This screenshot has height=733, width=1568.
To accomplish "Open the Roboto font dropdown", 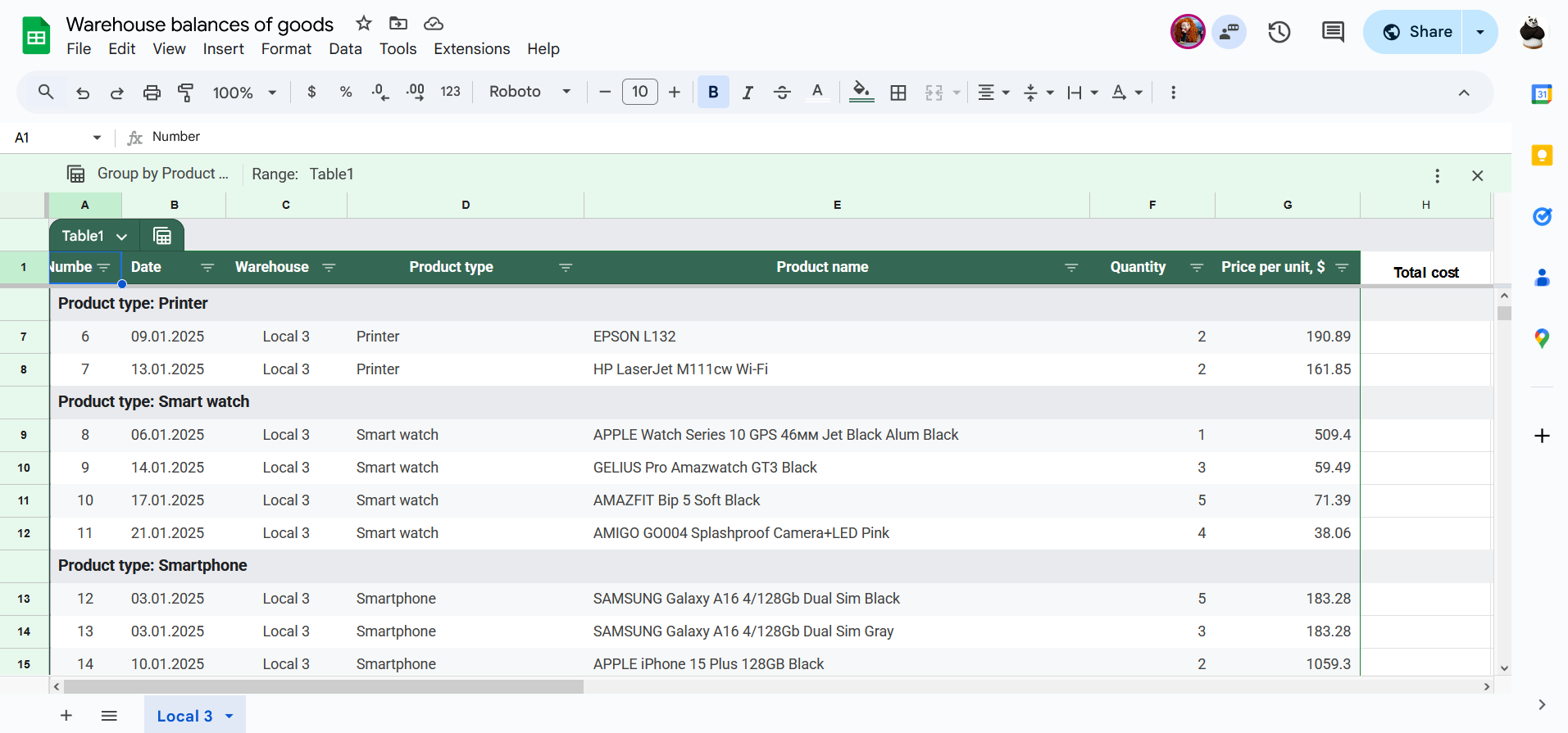I will click(529, 92).
